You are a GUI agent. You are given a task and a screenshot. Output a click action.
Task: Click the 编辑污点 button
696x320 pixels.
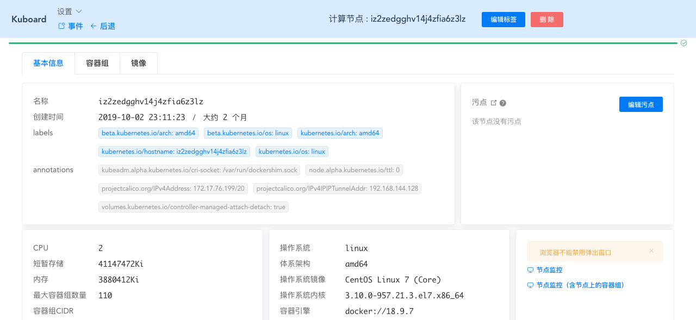click(641, 104)
